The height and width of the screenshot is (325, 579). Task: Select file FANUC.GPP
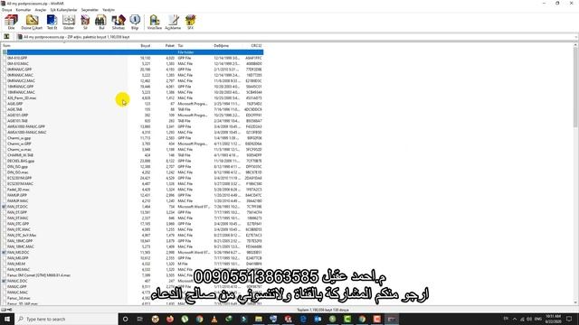point(17,287)
